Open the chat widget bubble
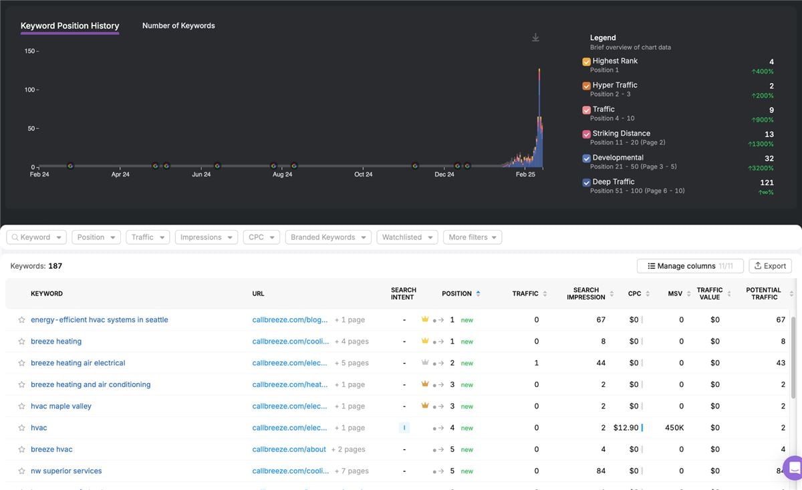The width and height of the screenshot is (802, 490). (x=793, y=468)
